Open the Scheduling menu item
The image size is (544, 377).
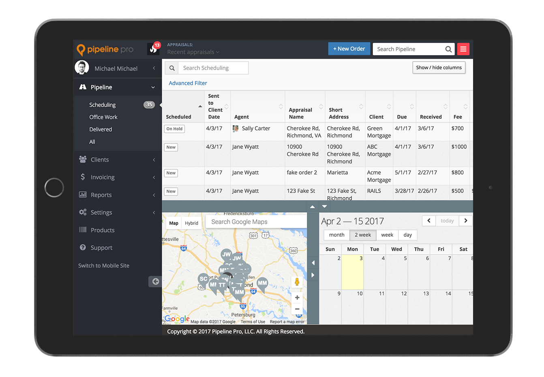click(103, 105)
